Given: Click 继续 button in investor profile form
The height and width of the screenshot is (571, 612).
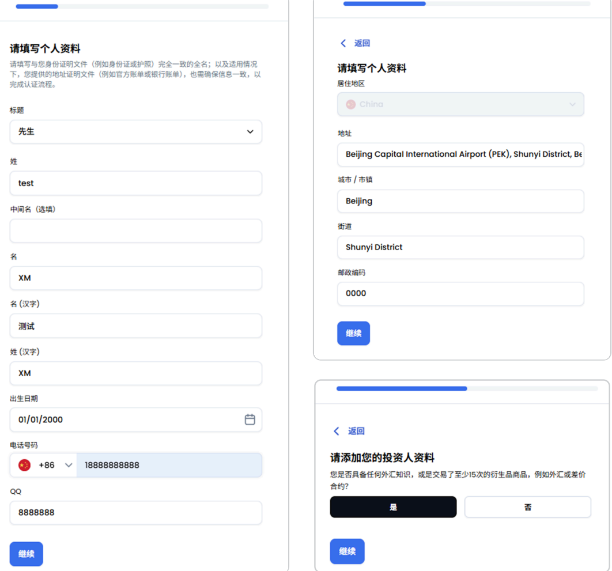Looking at the screenshot, I should point(347,551).
